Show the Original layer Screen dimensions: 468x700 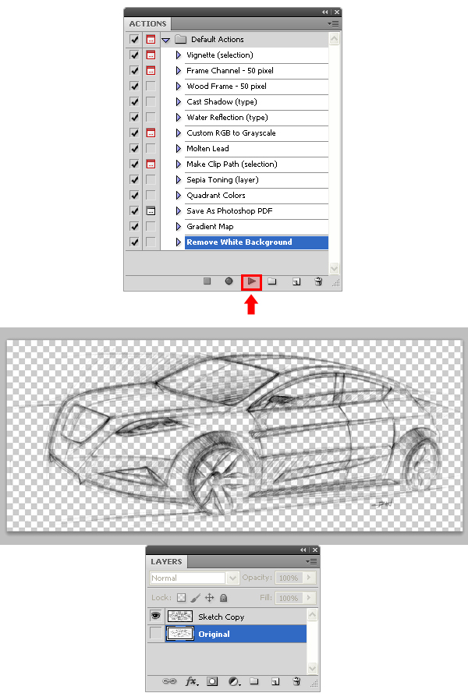click(x=155, y=633)
